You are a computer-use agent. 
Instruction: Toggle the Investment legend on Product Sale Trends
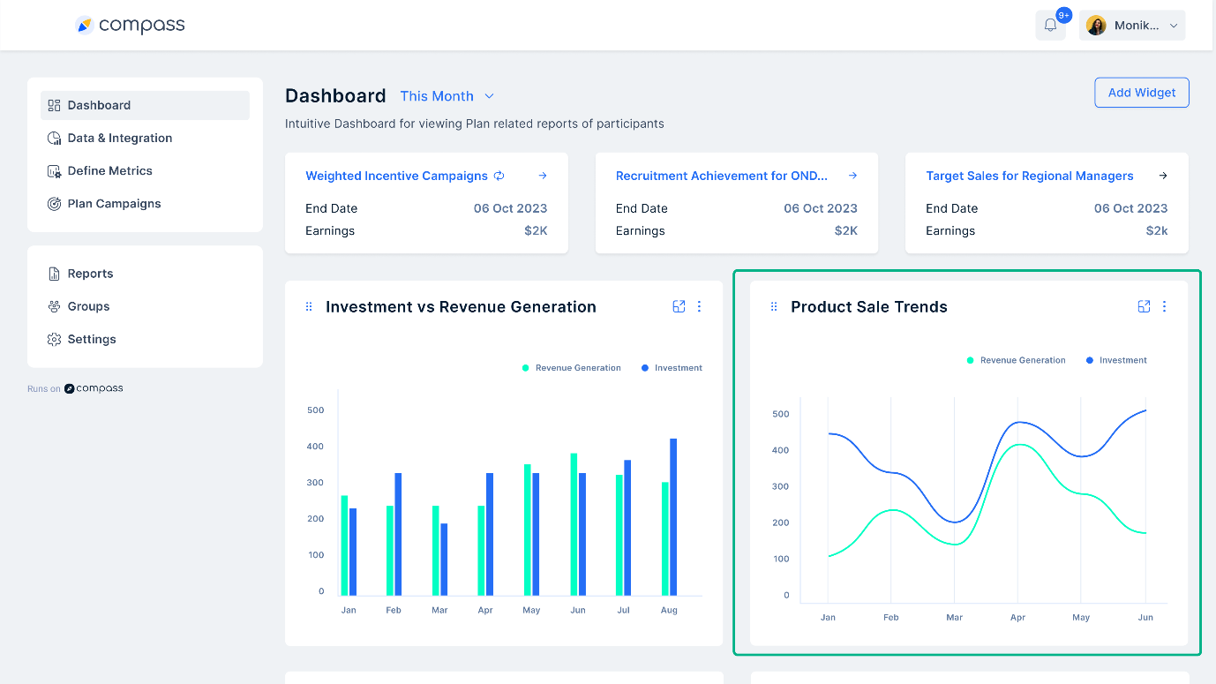pos(1115,360)
